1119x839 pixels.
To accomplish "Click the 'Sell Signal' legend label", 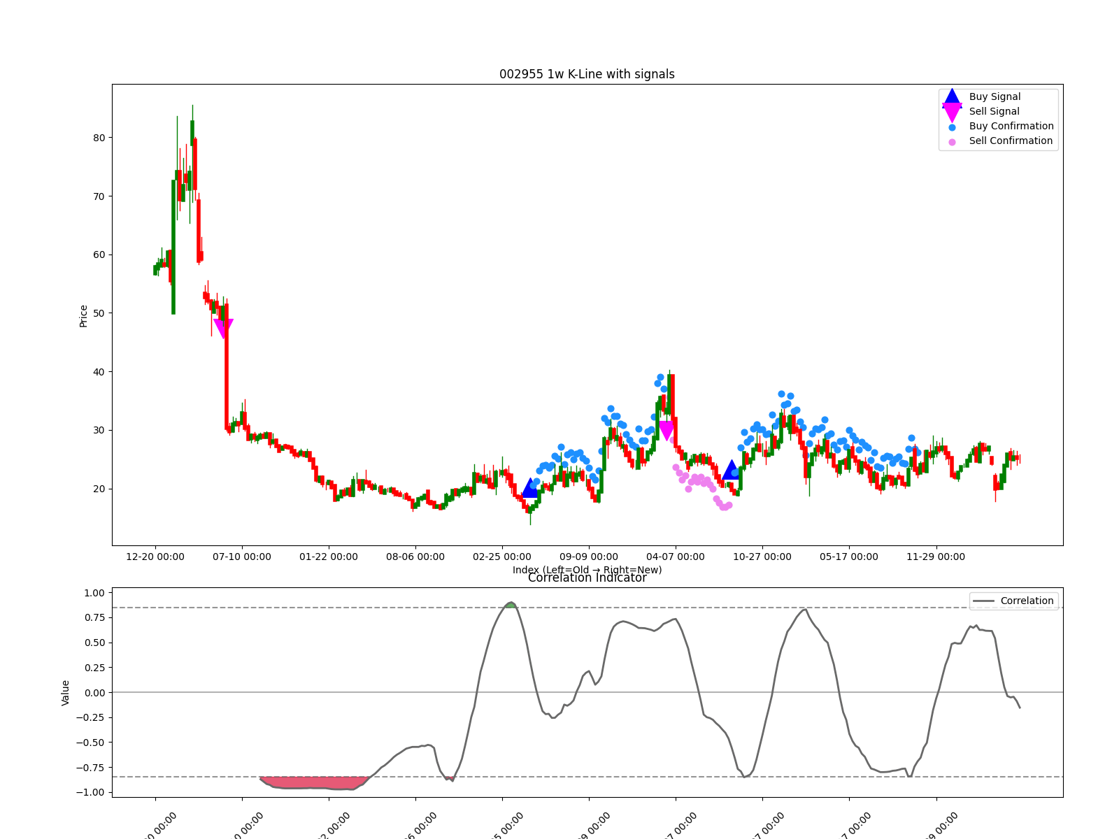I will click(994, 111).
